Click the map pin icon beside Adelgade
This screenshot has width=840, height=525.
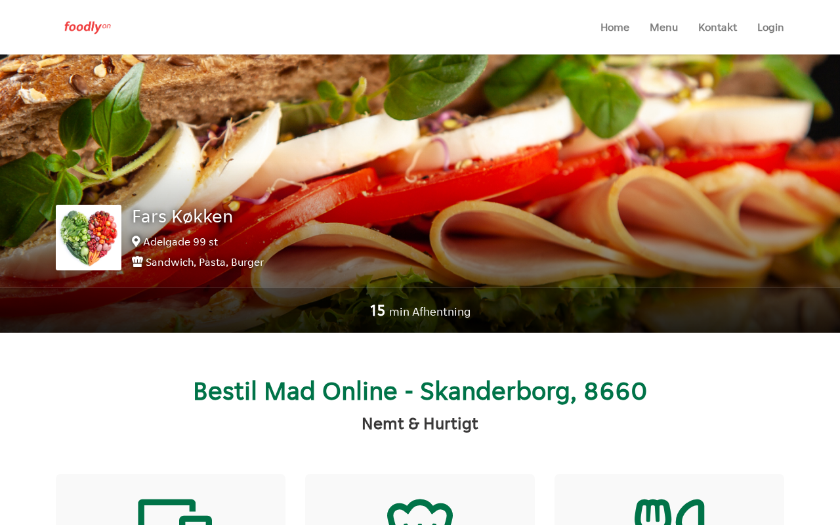136,241
